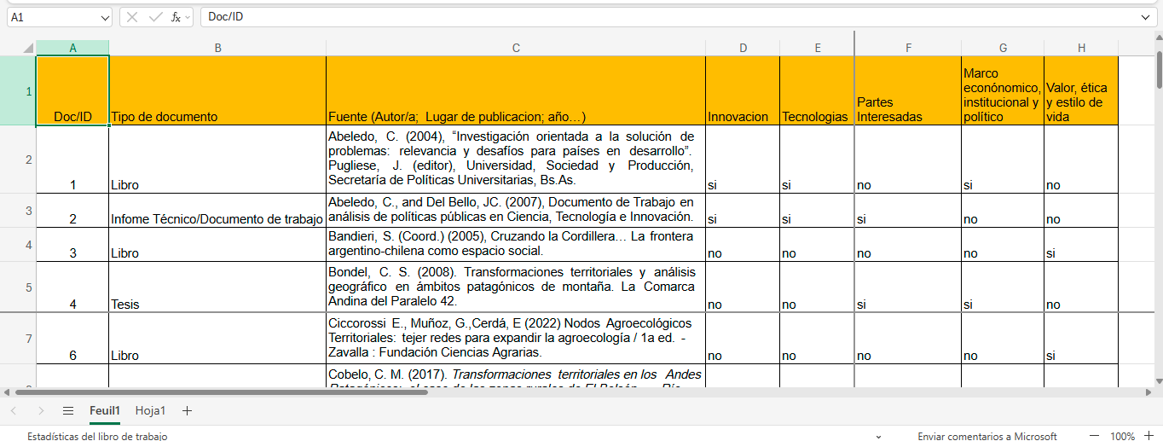This screenshot has width=1163, height=441.
Task: Click the 'Tesis' cell in column B
Action: [217, 287]
